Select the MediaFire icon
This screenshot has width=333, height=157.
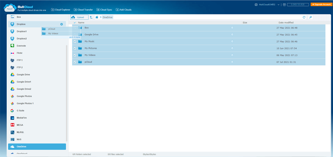tap(12, 118)
